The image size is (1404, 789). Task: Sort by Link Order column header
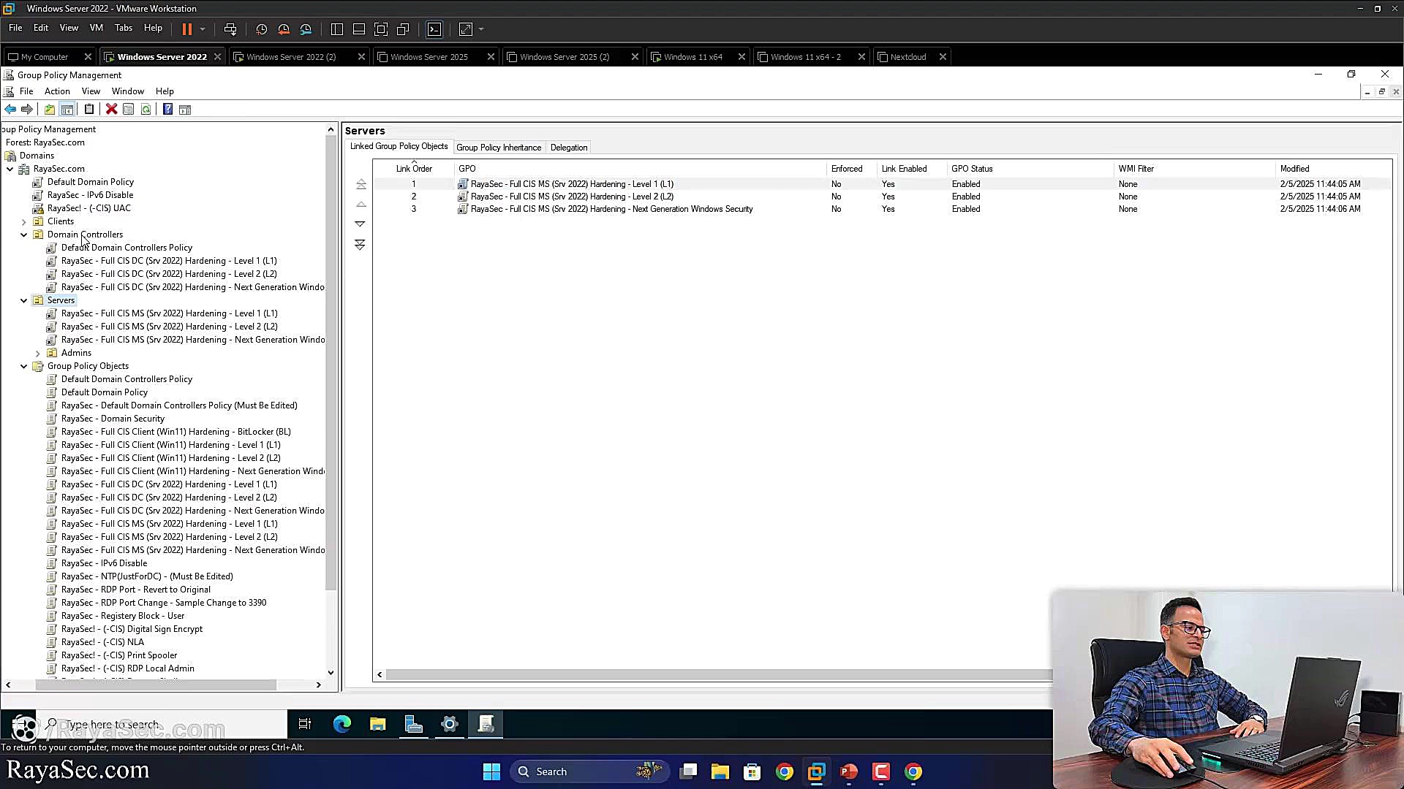414,169
